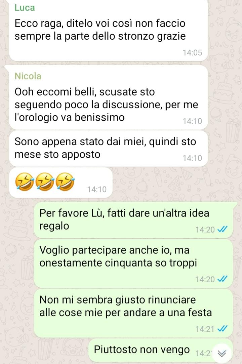Tap the read ticks on 'Voglio partecipare' message

click(x=222, y=279)
